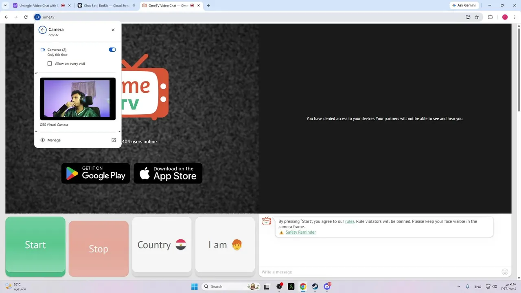This screenshot has height=293, width=521.
Task: Click the red Stop button
Action: (x=99, y=249)
